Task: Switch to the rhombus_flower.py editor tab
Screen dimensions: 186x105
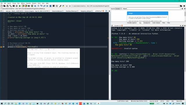Action: coord(71,11)
